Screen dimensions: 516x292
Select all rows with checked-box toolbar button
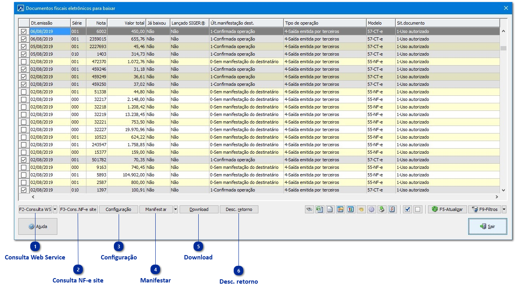click(407, 209)
